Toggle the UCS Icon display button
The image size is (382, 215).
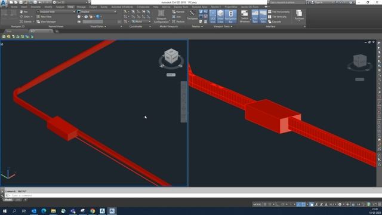click(212, 16)
